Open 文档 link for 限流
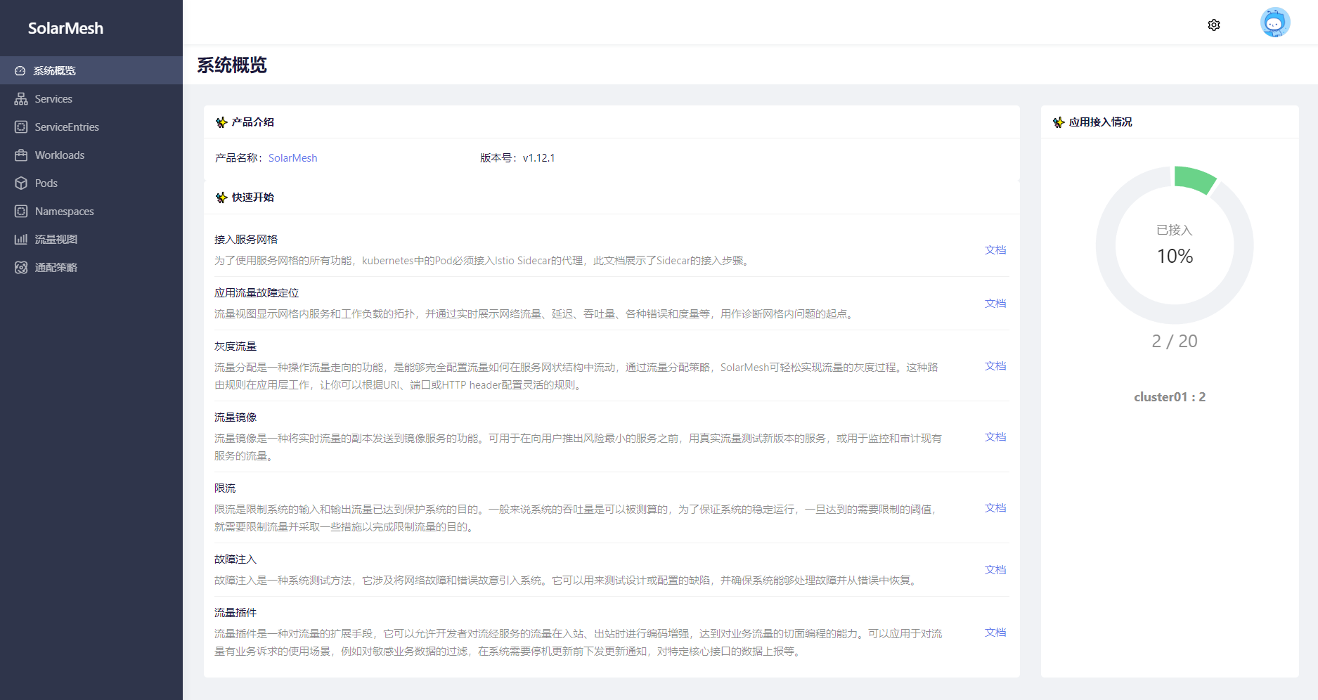Image resolution: width=1318 pixels, height=700 pixels. [x=995, y=508]
